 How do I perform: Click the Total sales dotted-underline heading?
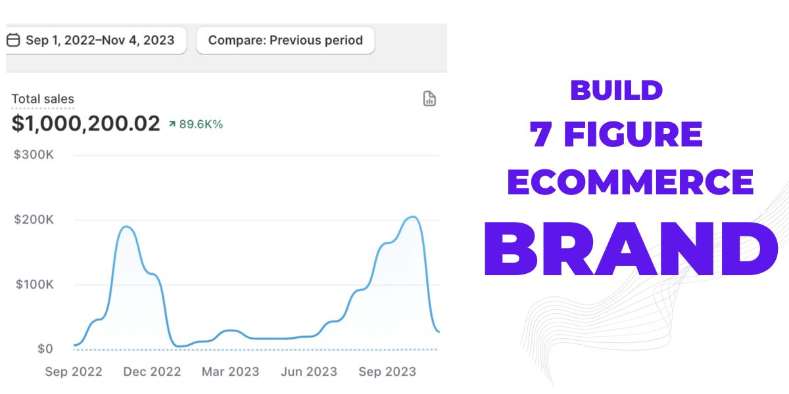coord(43,100)
